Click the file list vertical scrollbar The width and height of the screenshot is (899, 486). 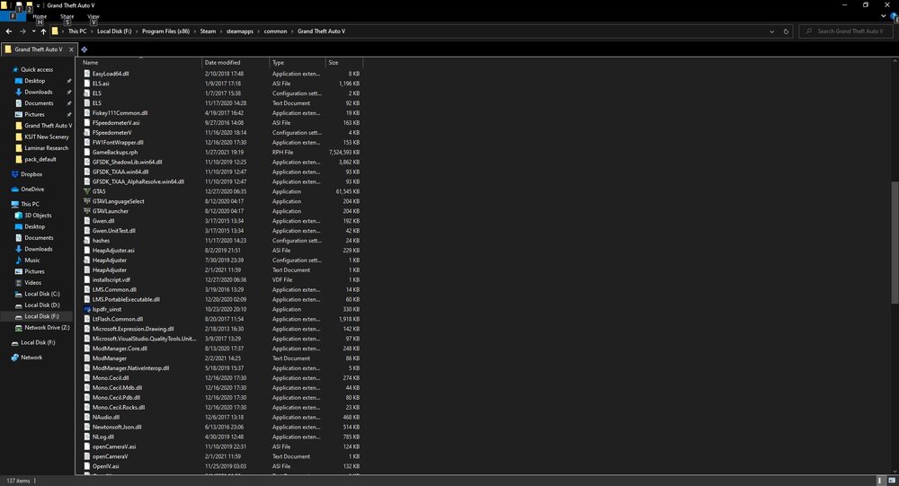pos(895,243)
